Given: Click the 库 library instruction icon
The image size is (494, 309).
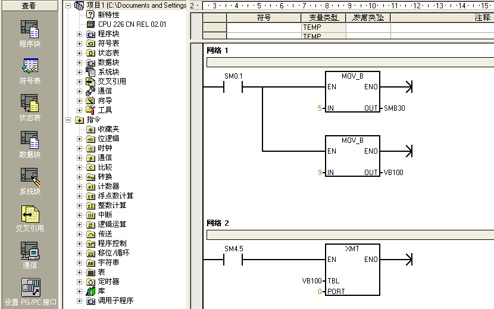Looking at the screenshot, I should (x=90, y=291).
